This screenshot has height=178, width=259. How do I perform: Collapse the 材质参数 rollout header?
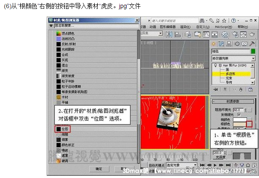(x=233, y=102)
